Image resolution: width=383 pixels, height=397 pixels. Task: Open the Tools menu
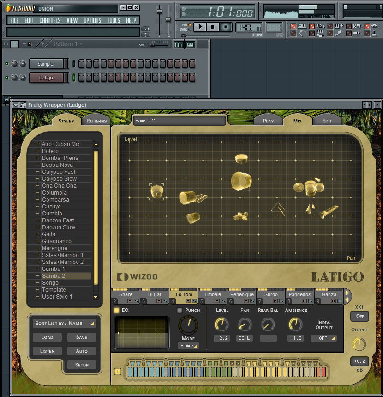pyautogui.click(x=114, y=21)
